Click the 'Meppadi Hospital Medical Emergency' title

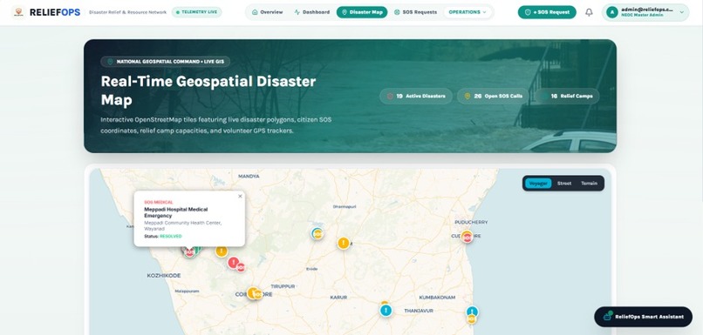pos(176,212)
